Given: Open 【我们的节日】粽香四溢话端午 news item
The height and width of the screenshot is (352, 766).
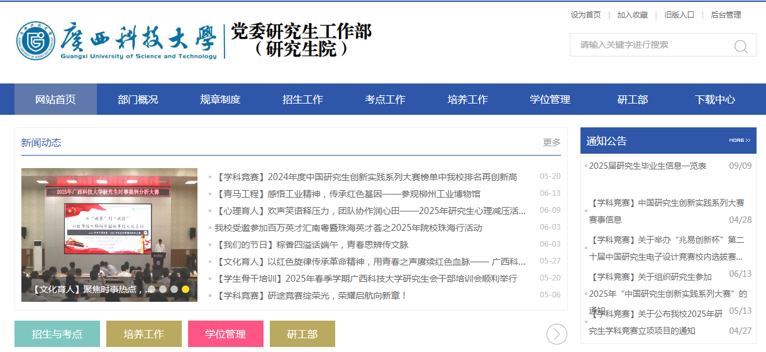Looking at the screenshot, I should [x=311, y=244].
